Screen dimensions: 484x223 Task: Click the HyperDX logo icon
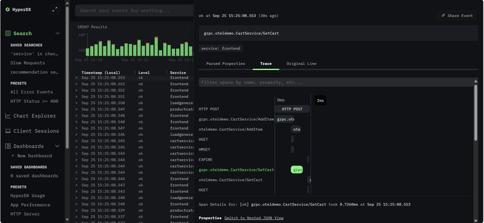tap(8, 10)
